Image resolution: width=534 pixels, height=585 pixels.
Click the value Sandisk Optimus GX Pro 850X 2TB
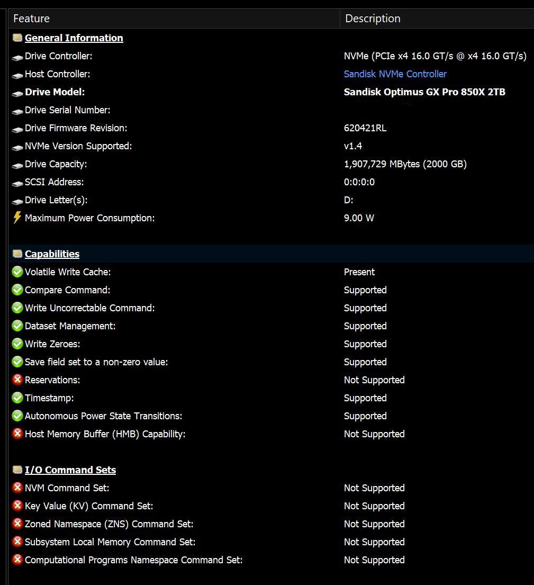(x=424, y=92)
